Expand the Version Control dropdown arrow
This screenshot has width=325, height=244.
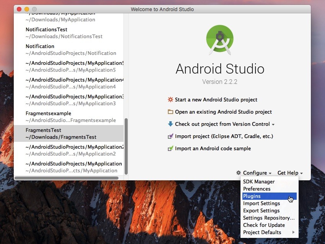coord(273,125)
